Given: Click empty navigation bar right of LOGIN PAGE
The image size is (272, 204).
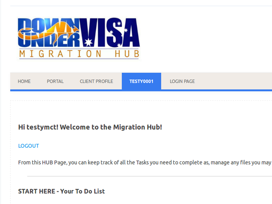Looking at the screenshot, I should pyautogui.click(x=235, y=81).
